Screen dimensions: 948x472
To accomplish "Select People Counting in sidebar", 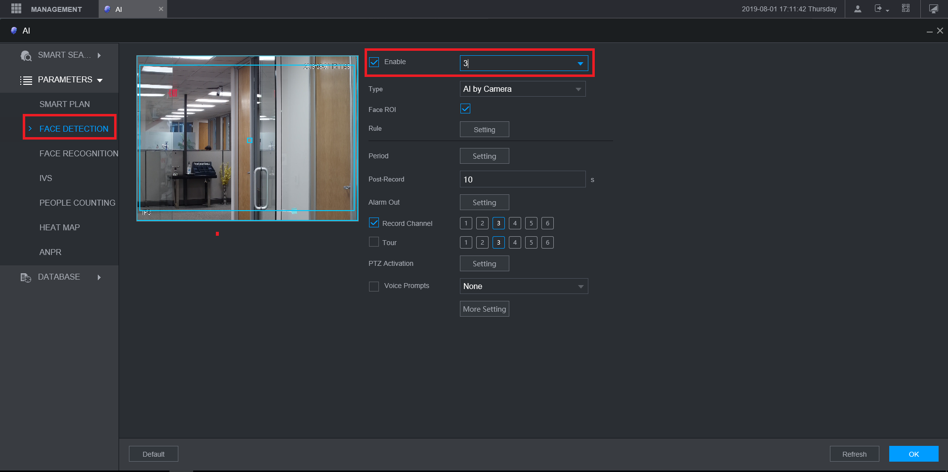I will [x=77, y=203].
